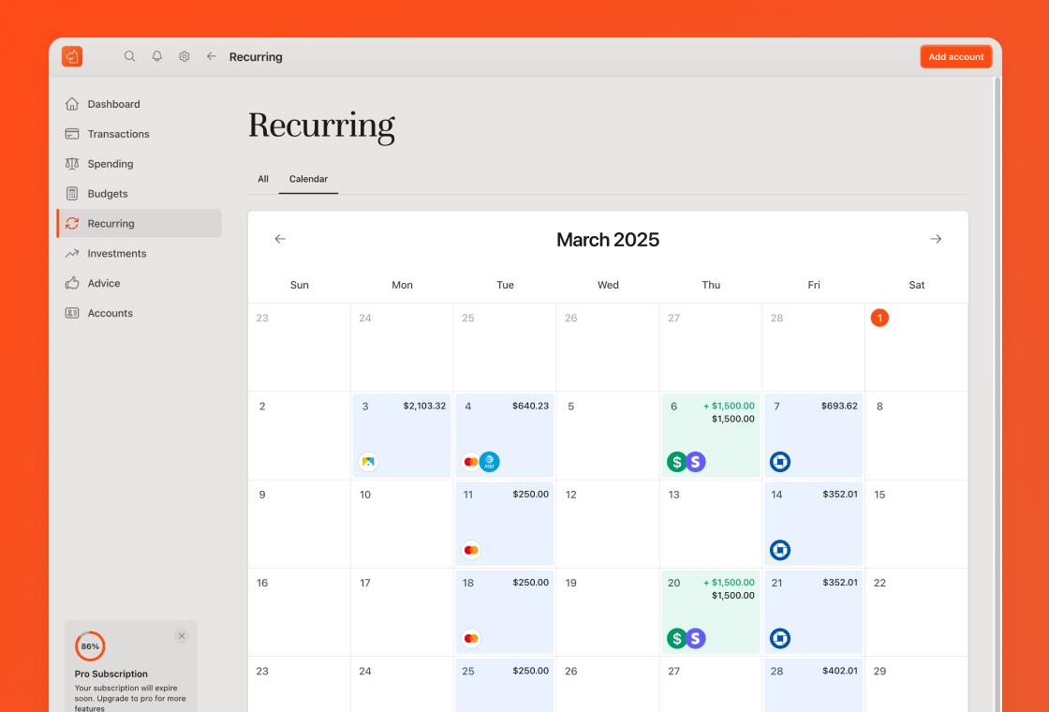Click AT&T icon on March 4
Image resolution: width=1049 pixels, height=712 pixels.
(x=490, y=462)
